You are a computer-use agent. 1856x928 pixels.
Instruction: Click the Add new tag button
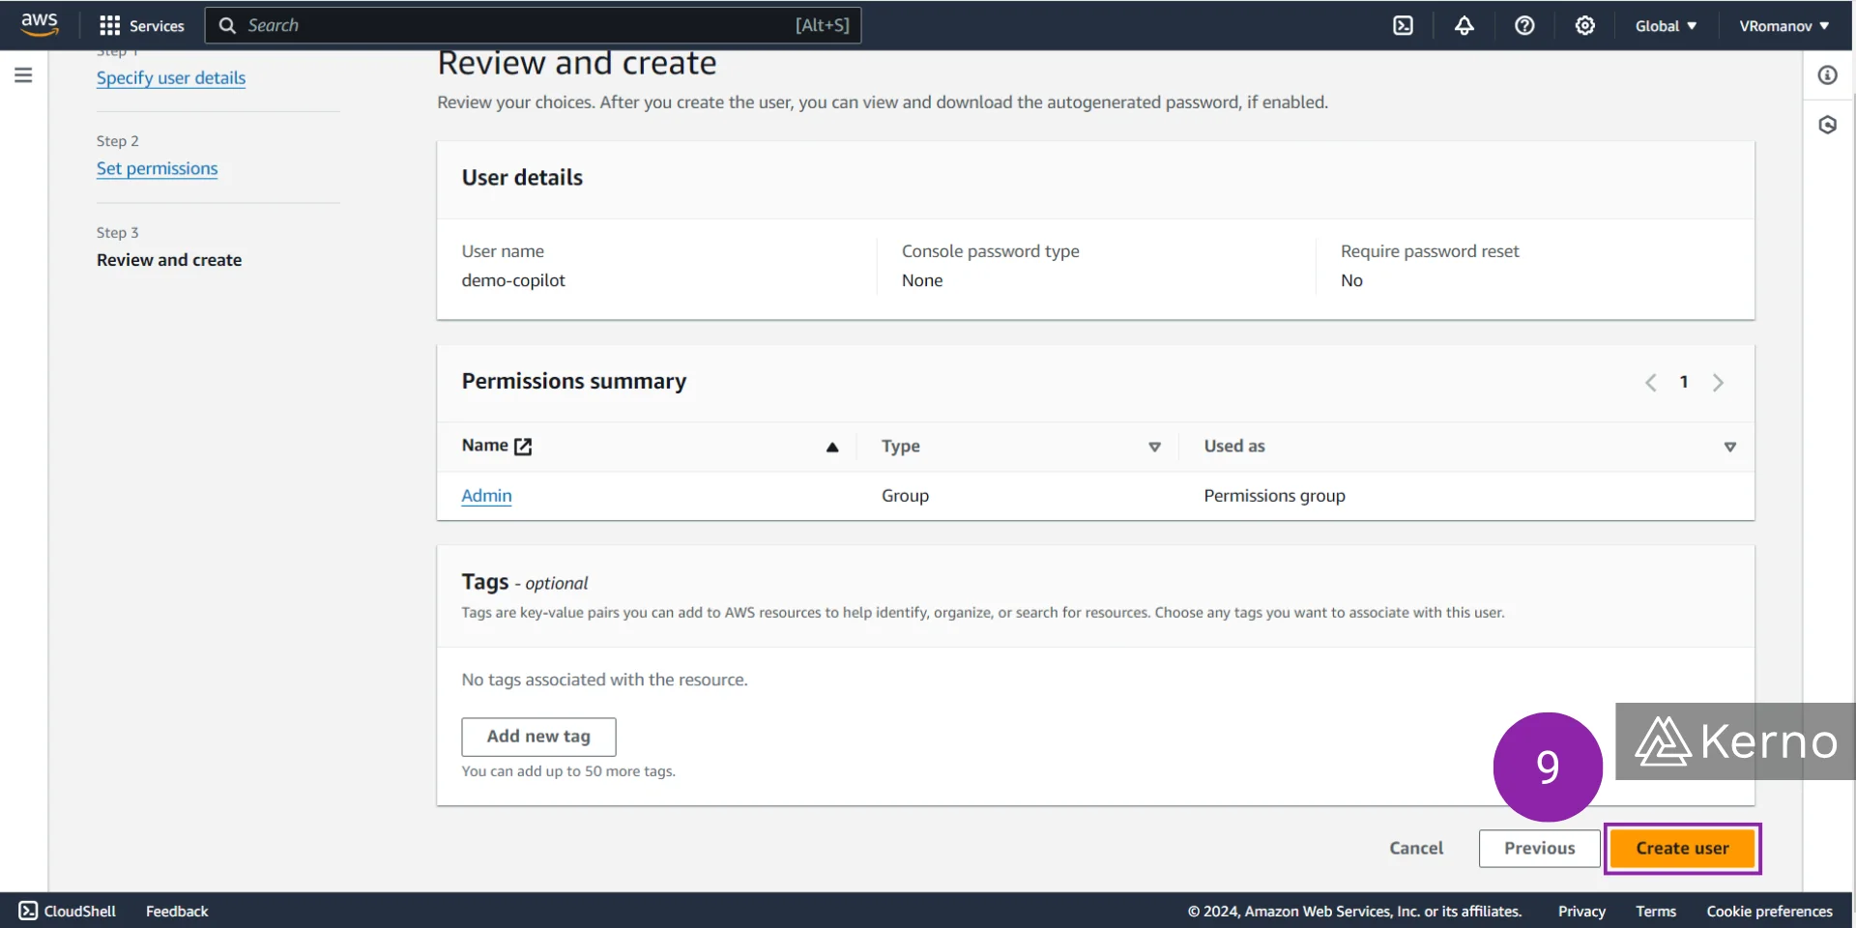point(538,736)
